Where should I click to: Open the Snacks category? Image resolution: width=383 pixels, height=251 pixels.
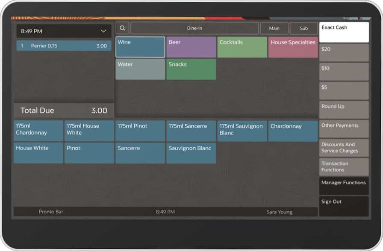[x=191, y=69]
